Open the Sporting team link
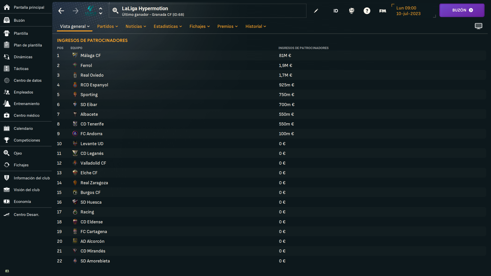 [89, 95]
